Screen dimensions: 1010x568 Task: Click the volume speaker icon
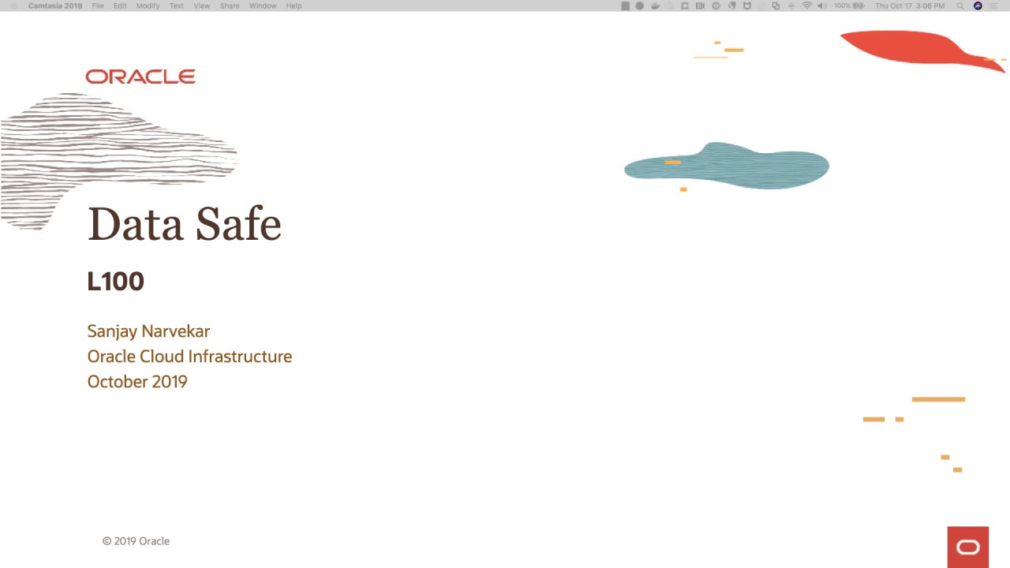(x=822, y=6)
